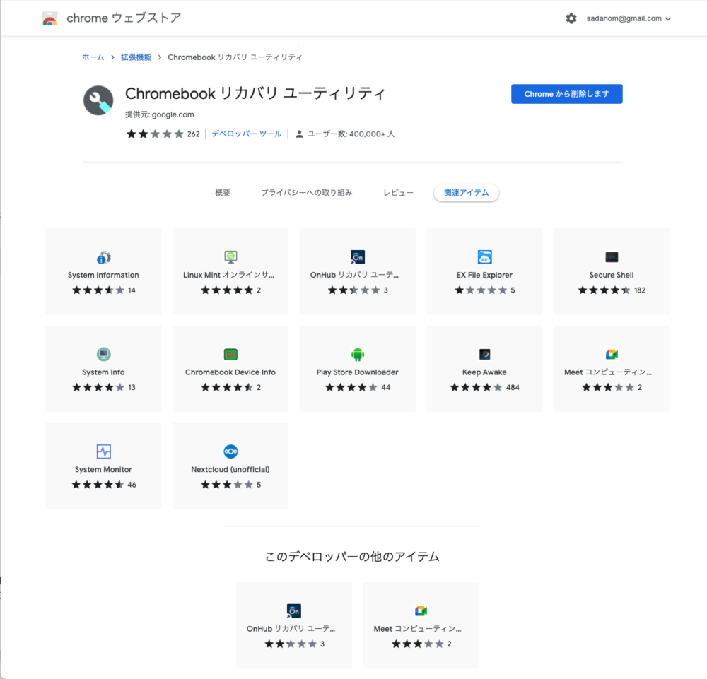This screenshot has width=707, height=679.
Task: Click the System Info monitor icon
Action: (x=104, y=355)
